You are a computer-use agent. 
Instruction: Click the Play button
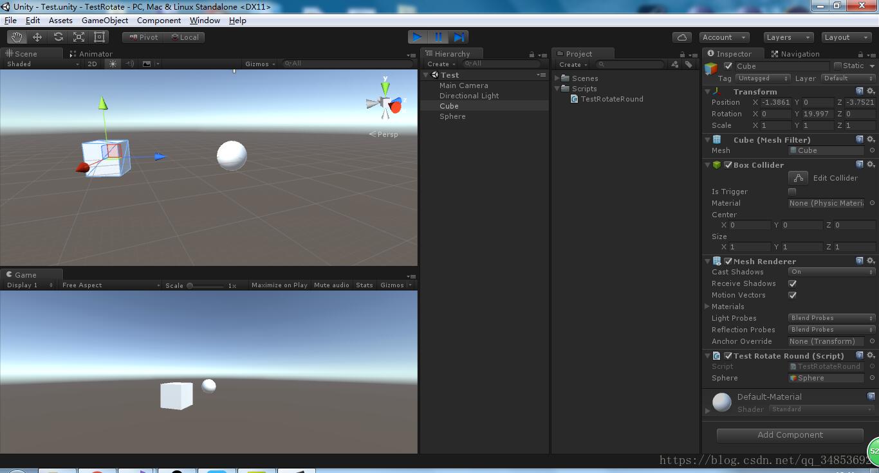coord(418,37)
